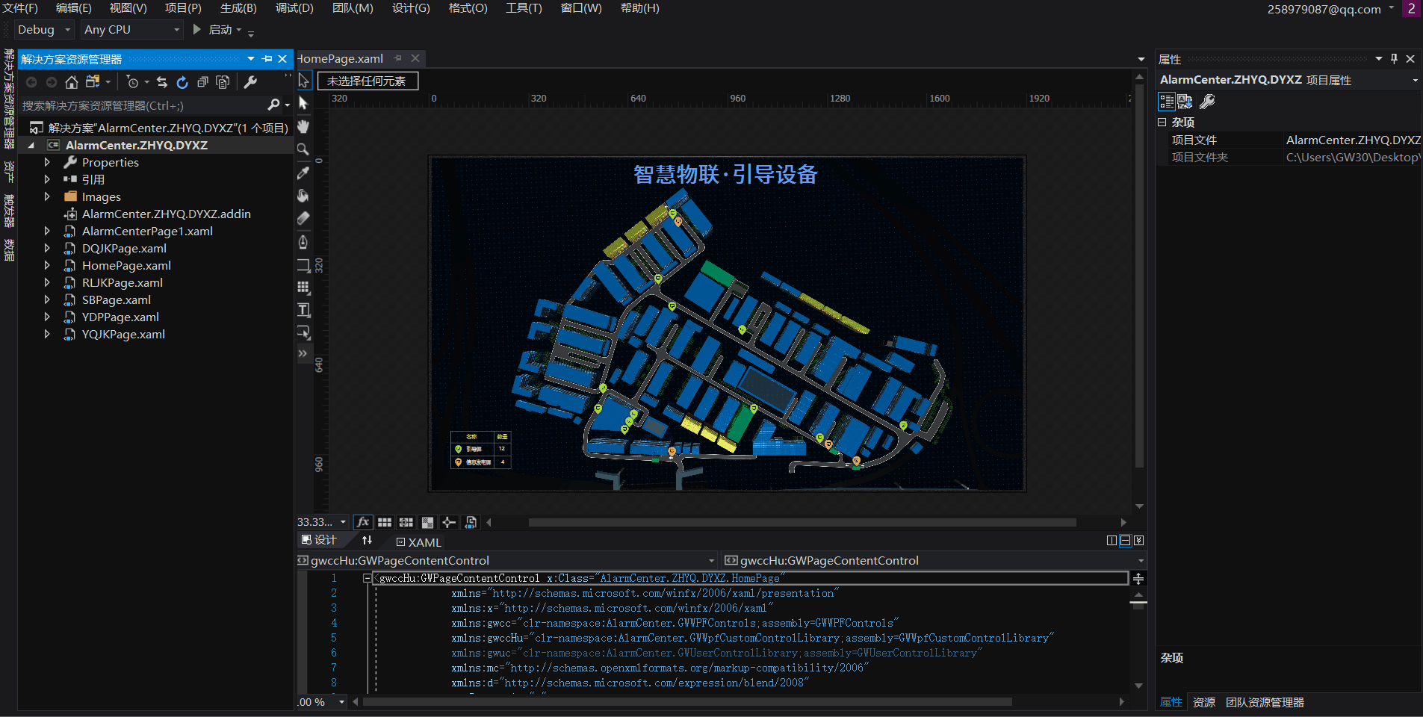Sort properties alphabetically
The height and width of the screenshot is (717, 1423).
(1185, 102)
